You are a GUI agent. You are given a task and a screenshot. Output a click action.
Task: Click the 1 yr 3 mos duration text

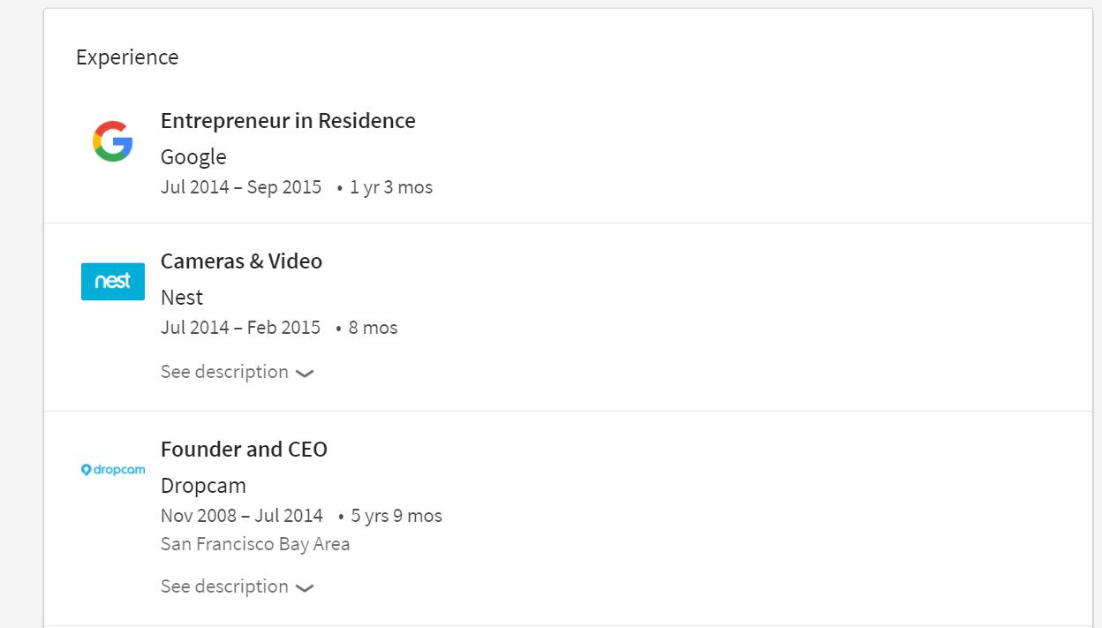pos(391,187)
